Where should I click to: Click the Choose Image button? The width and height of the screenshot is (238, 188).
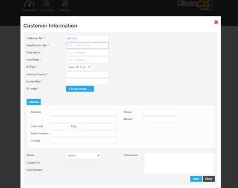[80, 89]
